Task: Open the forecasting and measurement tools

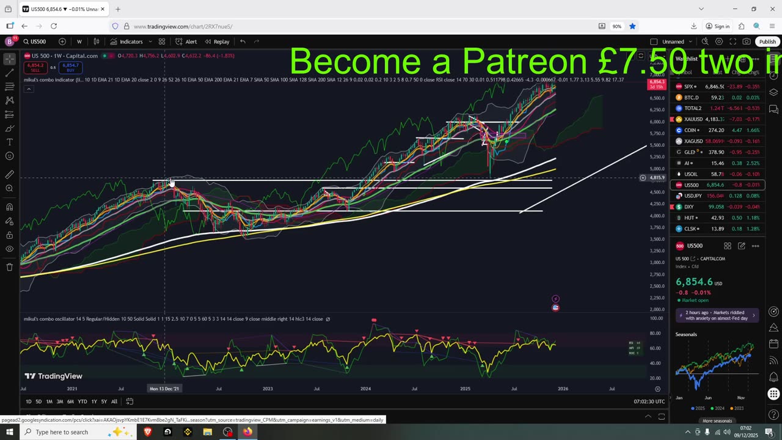Action: [9, 114]
